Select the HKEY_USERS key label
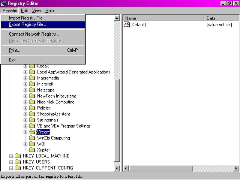240x180 pixels. (36, 162)
